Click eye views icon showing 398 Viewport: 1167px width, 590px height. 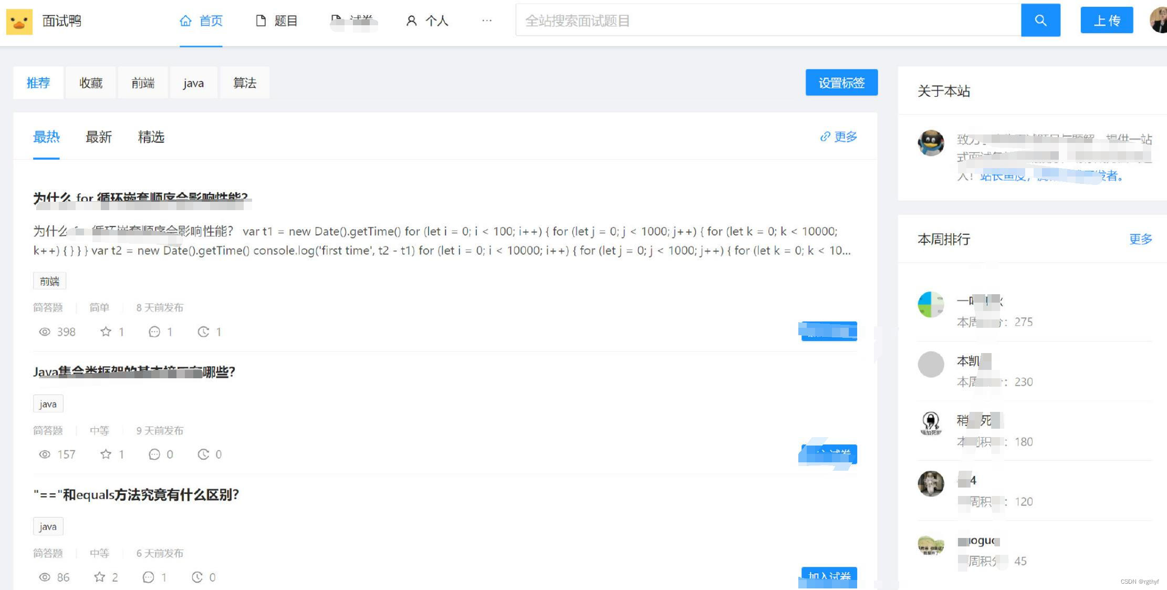tap(45, 332)
